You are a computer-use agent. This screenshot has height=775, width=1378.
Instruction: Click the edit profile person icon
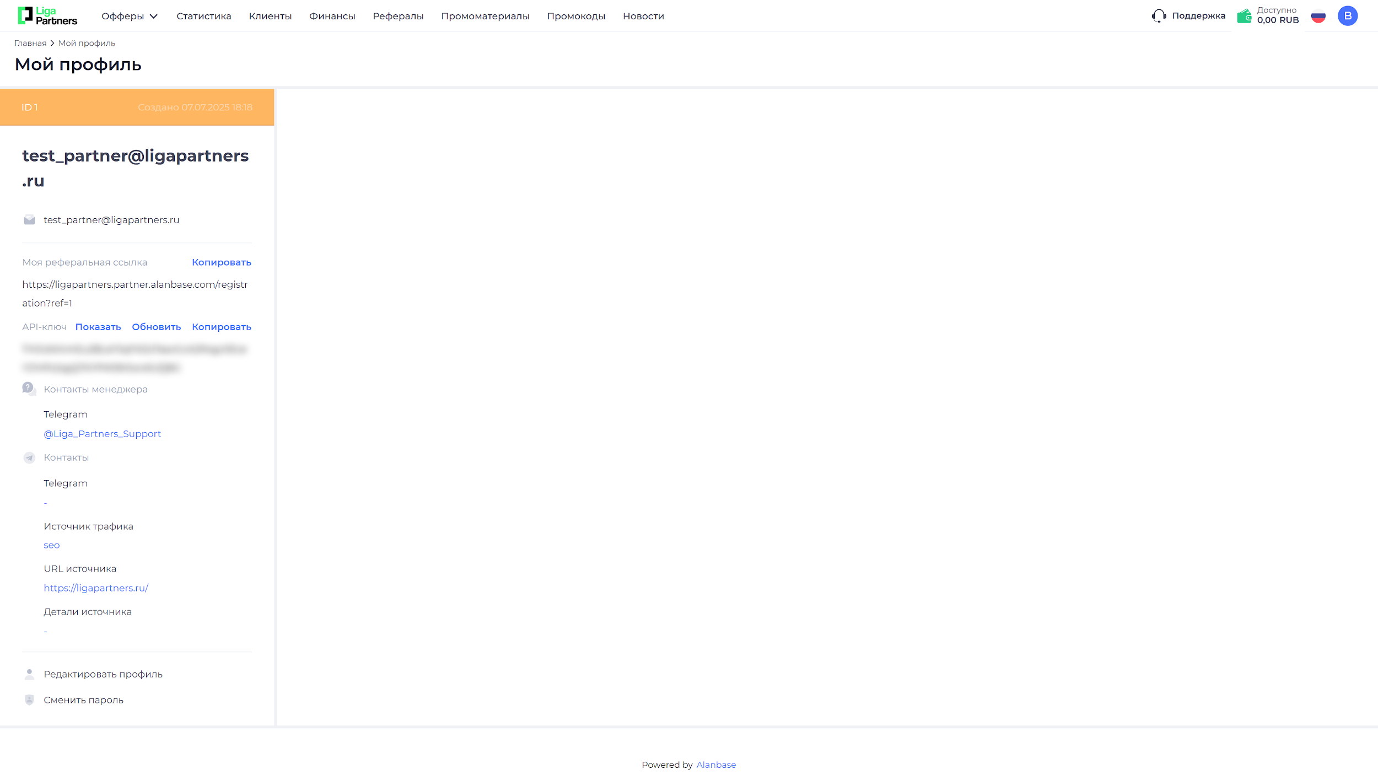pos(29,674)
